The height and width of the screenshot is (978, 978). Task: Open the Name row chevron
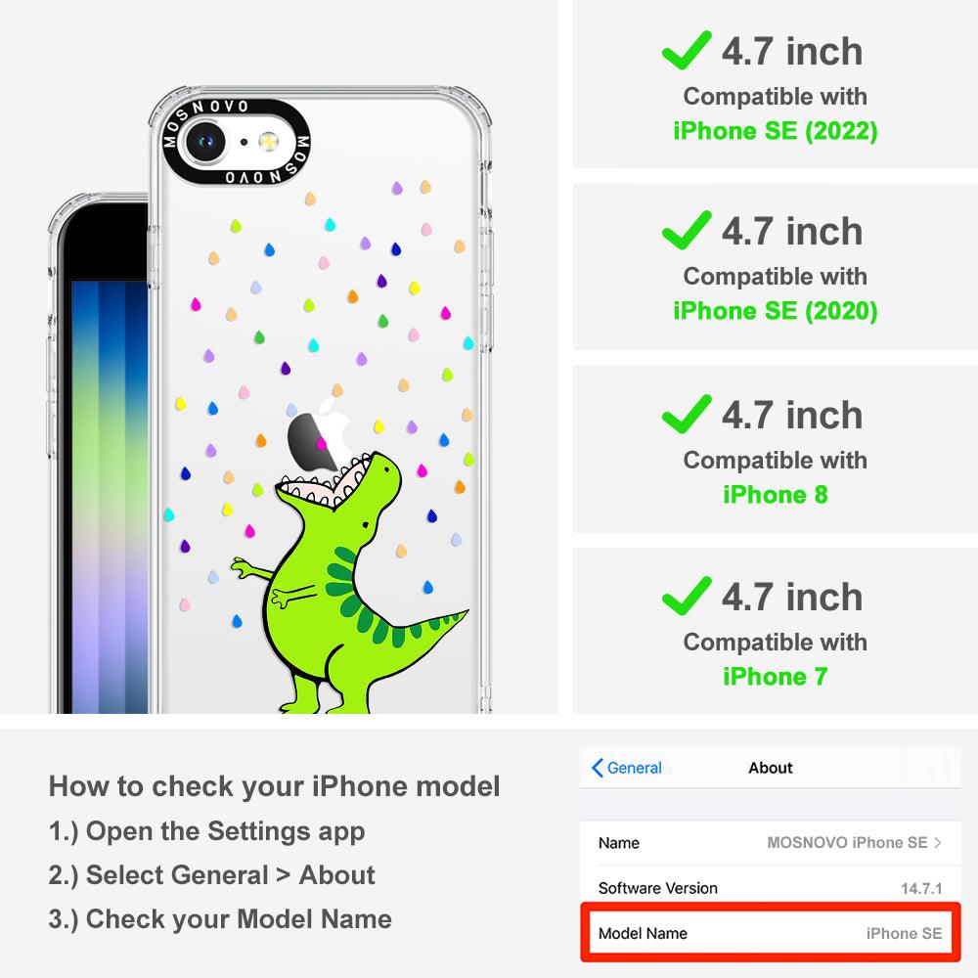coord(938,843)
